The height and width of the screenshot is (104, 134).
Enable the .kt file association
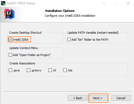[x=50, y=70]
